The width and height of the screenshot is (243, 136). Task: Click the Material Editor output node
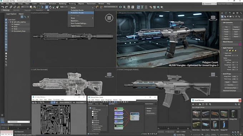coord(134,116)
